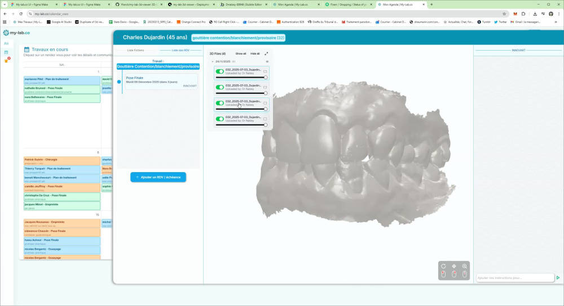Image resolution: width=564 pixels, height=306 pixels.
Task: Click the rectangle icon on the fourth 3D file
Action: pyautogui.click(x=265, y=119)
